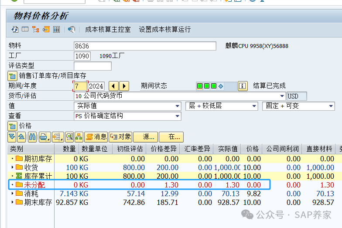The height and width of the screenshot is (228, 342).
Task: Open the 固定 + 可变 dropdown
Action: 331,106
